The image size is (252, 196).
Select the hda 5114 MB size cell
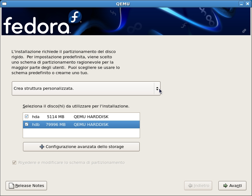point(56,117)
